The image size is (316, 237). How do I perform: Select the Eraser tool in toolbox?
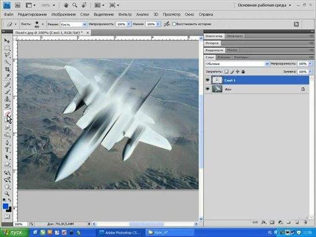click(x=7, y=113)
